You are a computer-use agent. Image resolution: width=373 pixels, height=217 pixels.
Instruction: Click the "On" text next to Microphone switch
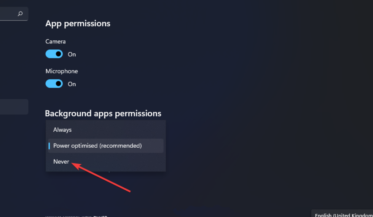pyautogui.click(x=72, y=84)
